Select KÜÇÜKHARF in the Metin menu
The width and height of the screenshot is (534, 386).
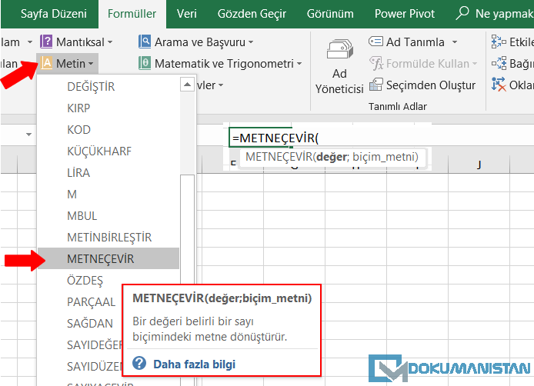pos(108,151)
